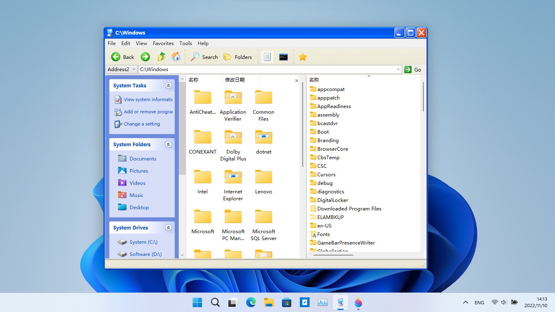Click the Go button
Image resolution: width=555 pixels, height=312 pixels.
coord(413,69)
